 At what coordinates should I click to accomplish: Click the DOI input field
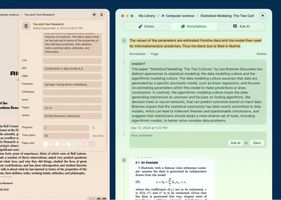click(72, 69)
